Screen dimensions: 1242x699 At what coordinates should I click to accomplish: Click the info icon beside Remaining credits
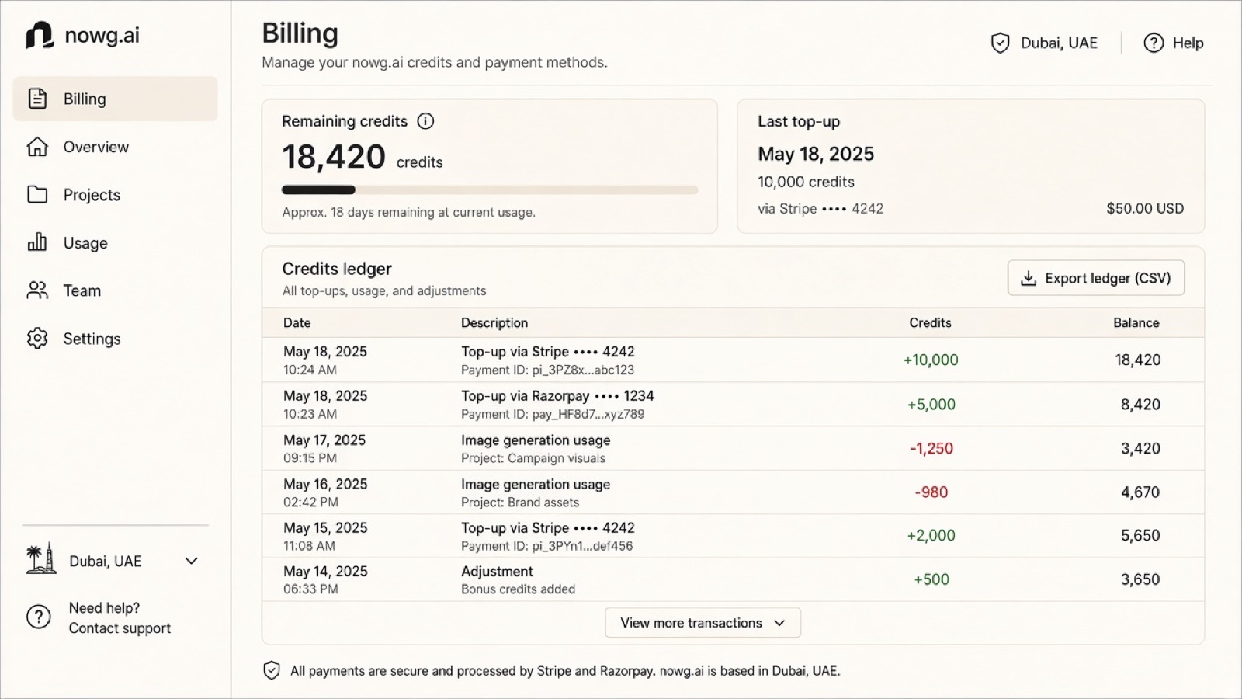(425, 121)
